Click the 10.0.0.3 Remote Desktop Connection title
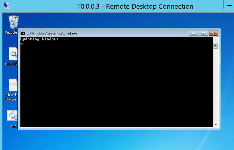This screenshot has height=150, width=234. point(135,6)
